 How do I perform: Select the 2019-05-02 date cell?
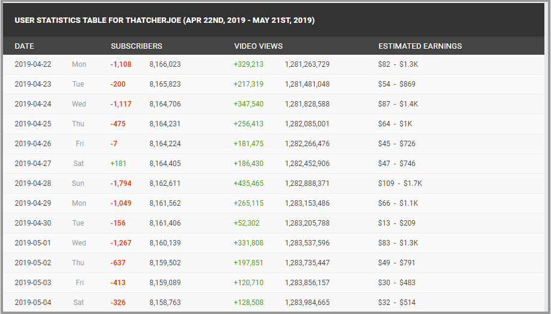(32, 263)
